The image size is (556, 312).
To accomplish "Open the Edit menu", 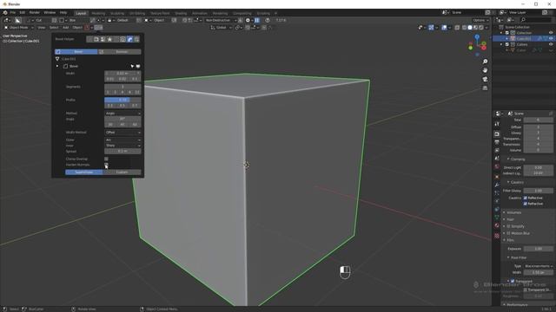I will 23,12.
